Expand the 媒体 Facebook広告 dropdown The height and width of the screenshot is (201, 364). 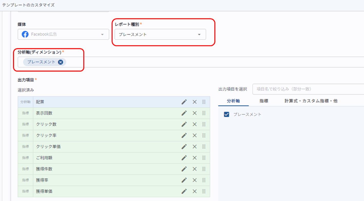point(102,34)
